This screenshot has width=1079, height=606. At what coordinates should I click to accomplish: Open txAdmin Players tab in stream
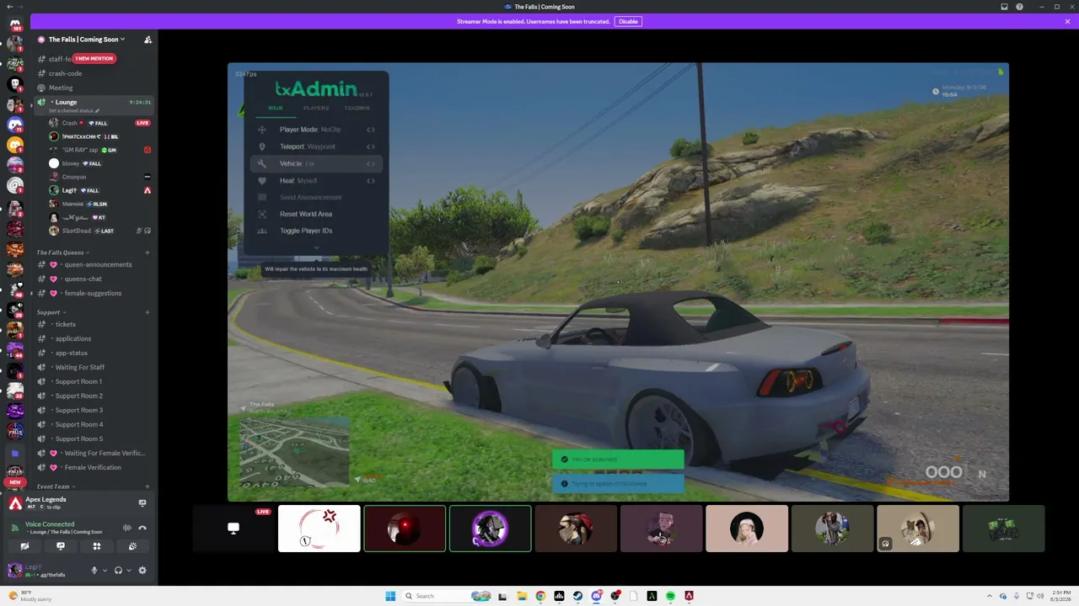(316, 108)
